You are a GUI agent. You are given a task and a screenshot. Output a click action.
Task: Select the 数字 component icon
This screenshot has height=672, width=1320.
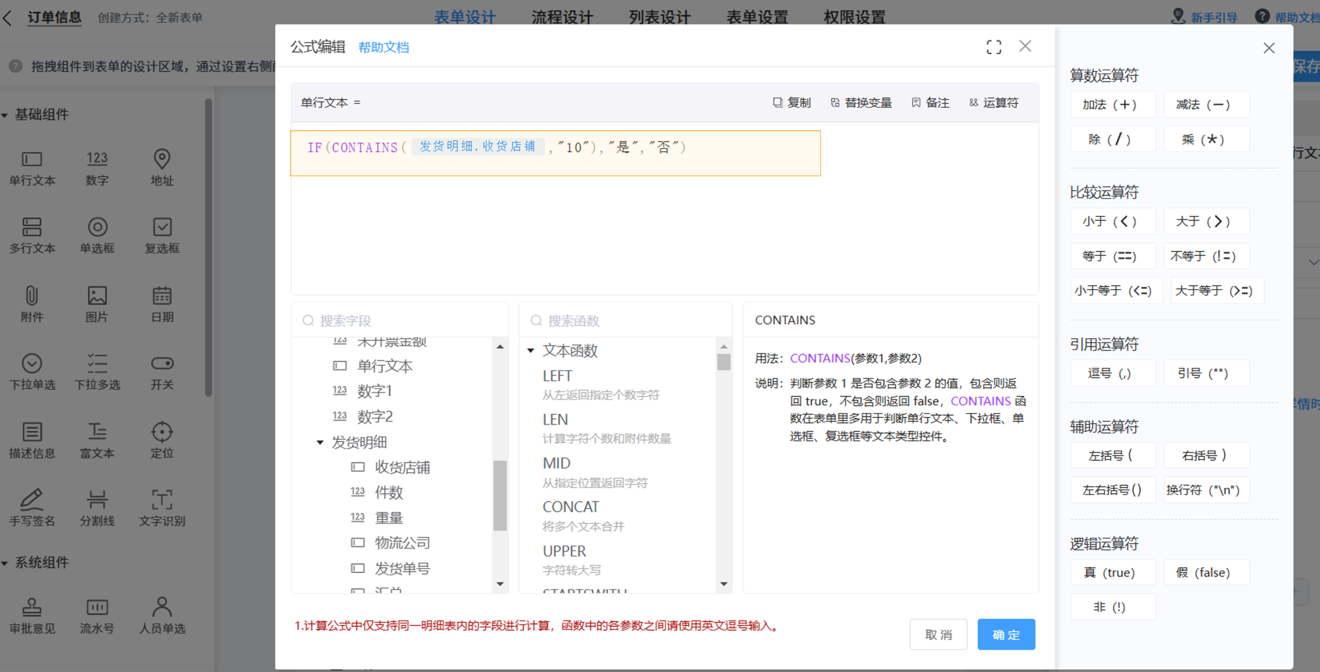(97, 168)
